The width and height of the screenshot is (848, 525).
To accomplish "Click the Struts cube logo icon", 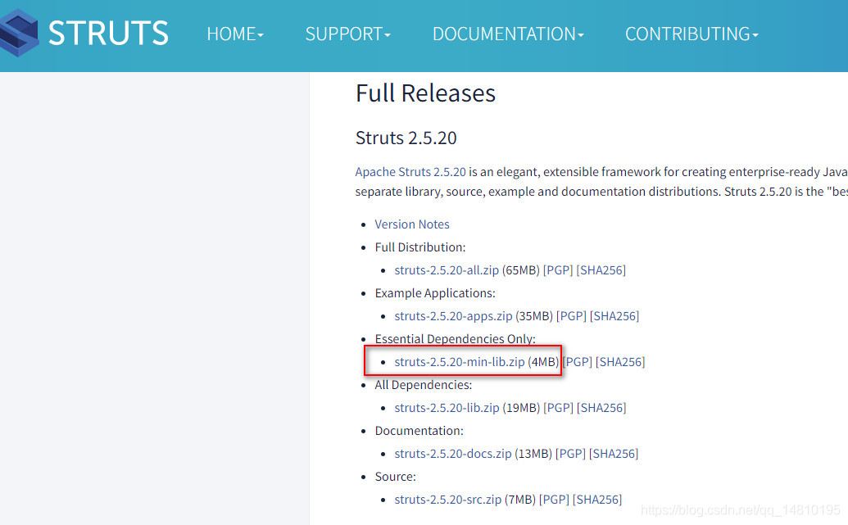I will point(19,33).
